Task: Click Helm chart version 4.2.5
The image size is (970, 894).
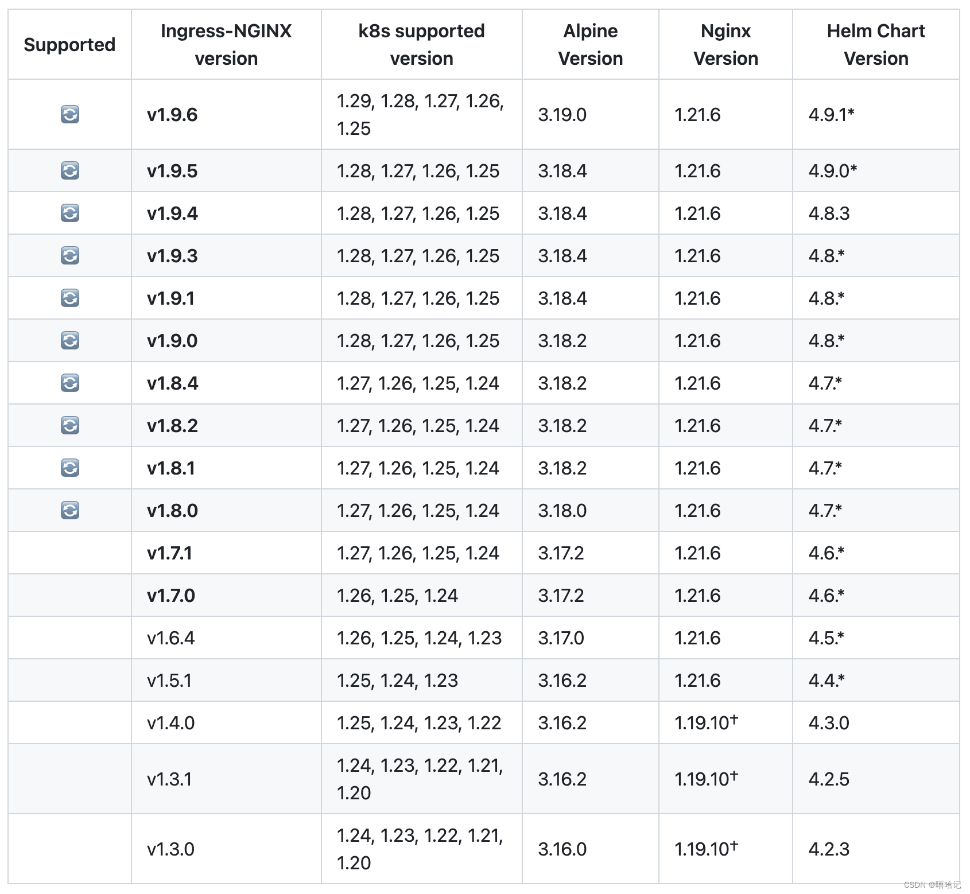Action: 829,779
